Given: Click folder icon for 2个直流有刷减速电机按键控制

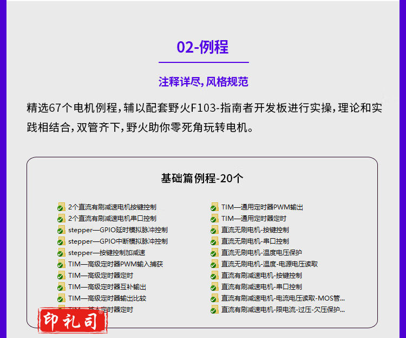Looking at the screenshot, I should 62,207.
